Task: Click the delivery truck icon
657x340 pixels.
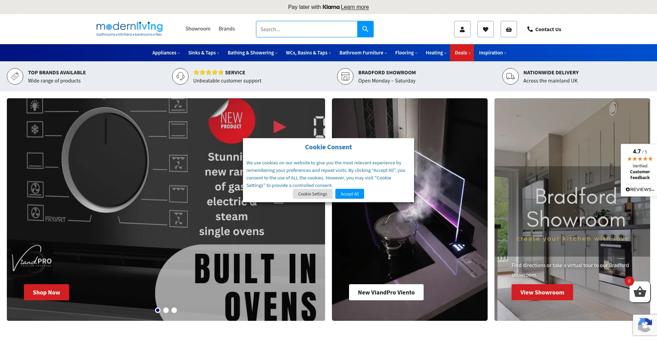Action: coord(511,76)
